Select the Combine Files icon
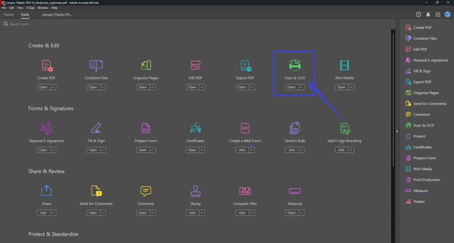Image resolution: width=454 pixels, height=243 pixels. pyautogui.click(x=96, y=66)
